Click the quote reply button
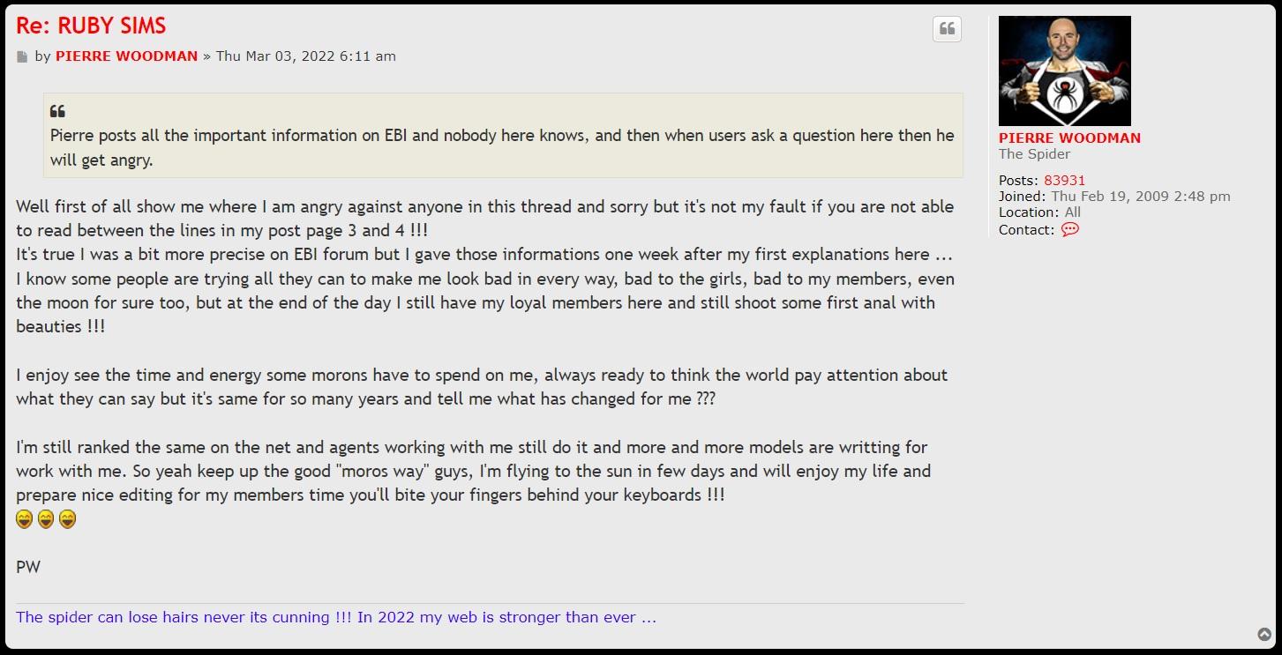Image resolution: width=1282 pixels, height=655 pixels. [947, 29]
